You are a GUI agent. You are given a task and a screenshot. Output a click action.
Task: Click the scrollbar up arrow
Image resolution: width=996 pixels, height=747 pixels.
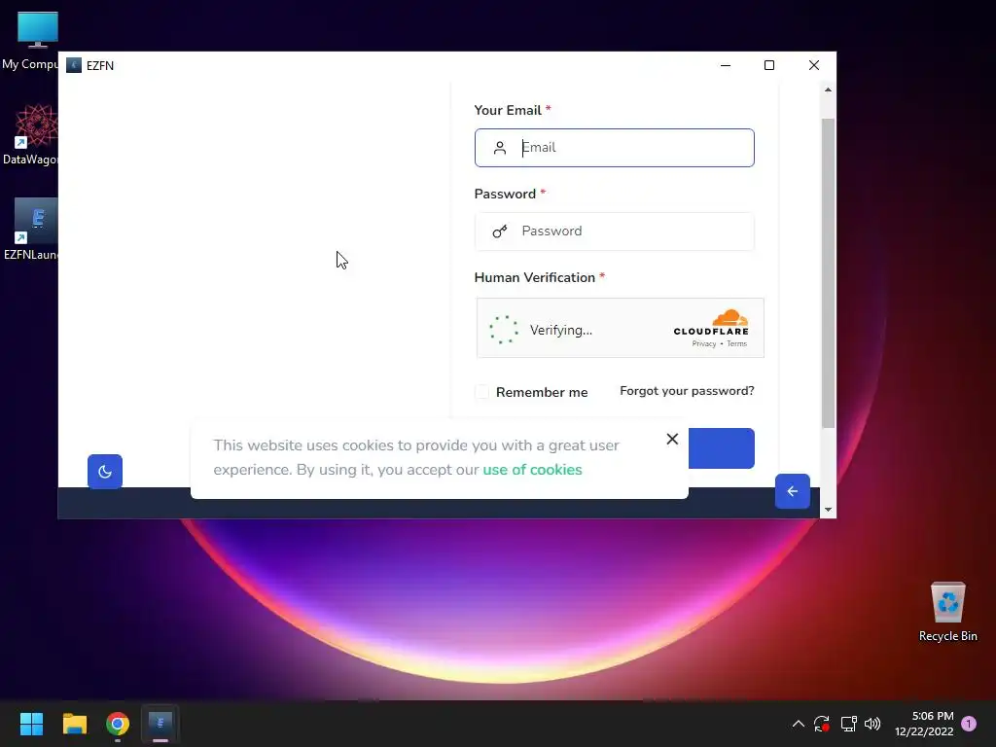(828, 89)
